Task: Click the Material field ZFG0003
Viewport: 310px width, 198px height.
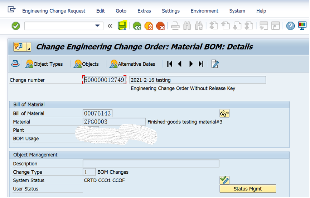Action: point(114,122)
